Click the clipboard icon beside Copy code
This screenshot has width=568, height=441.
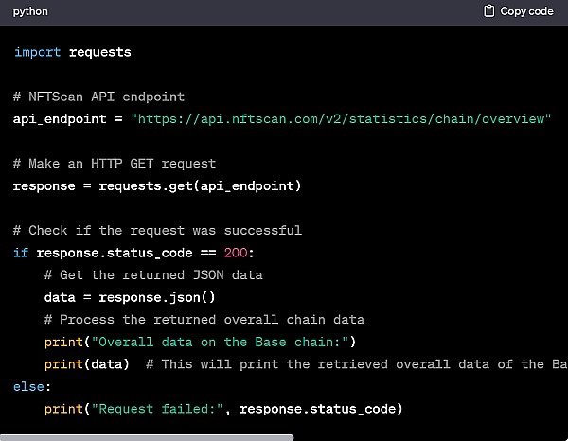[489, 11]
